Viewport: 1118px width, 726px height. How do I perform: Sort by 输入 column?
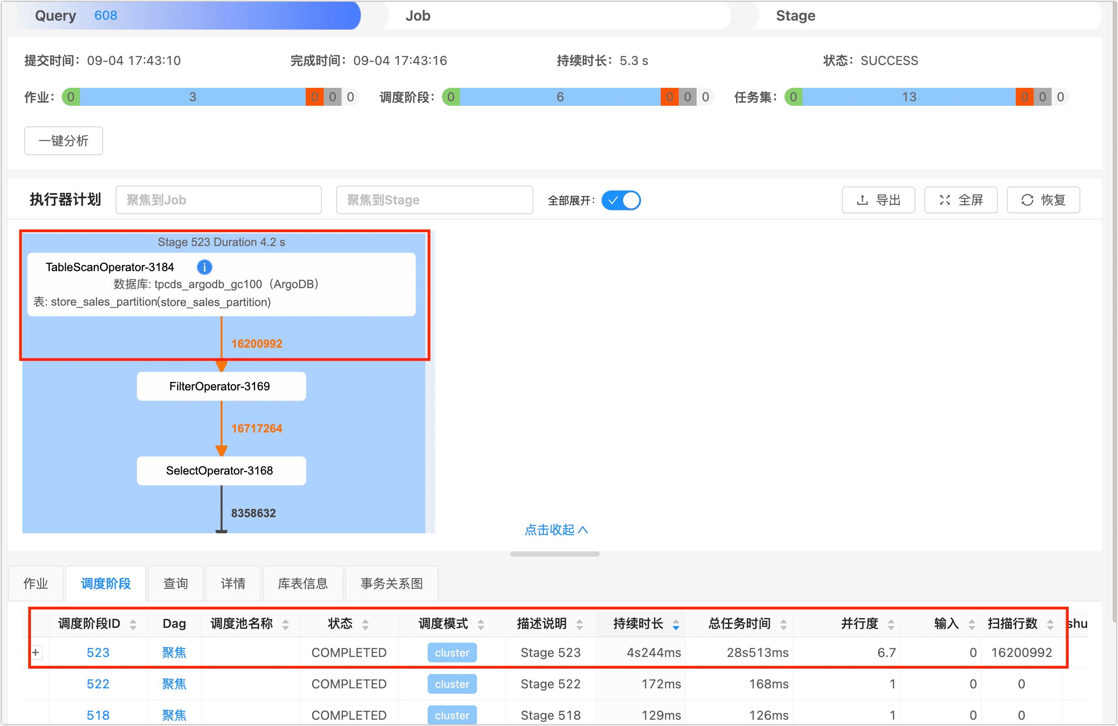[972, 624]
